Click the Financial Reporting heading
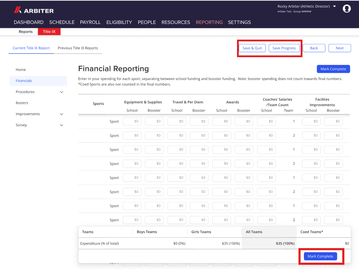Screen dimensions: 359x269 [114, 69]
